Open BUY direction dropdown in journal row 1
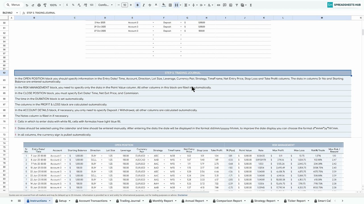This screenshot has width=364, height=204. 102,156
